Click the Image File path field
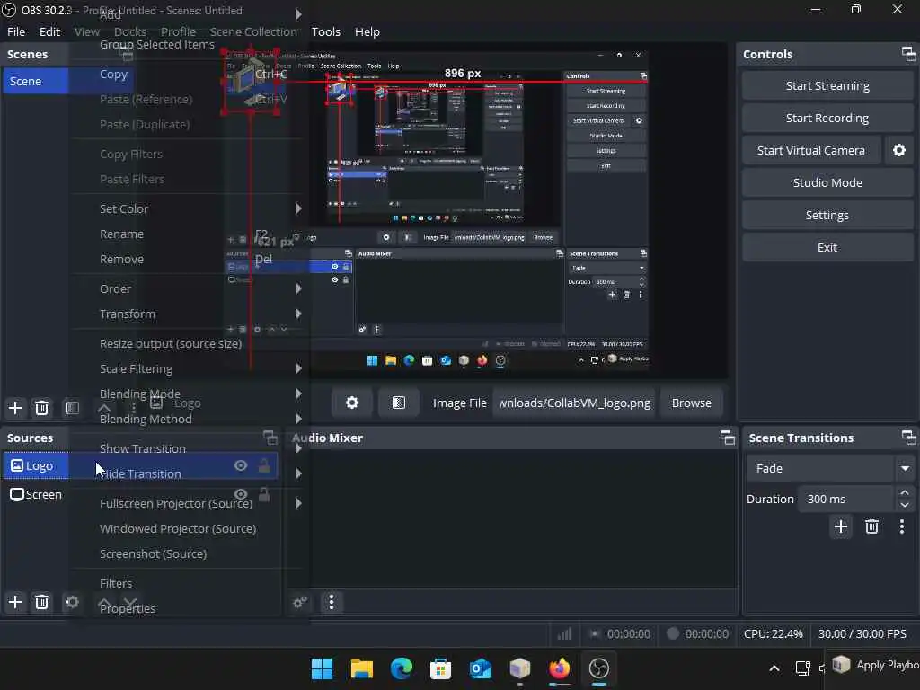The width and height of the screenshot is (920, 690). [574, 402]
